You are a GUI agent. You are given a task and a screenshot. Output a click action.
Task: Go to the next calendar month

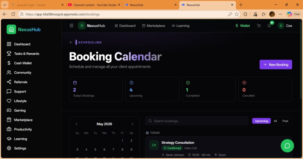pyautogui.click(x=132, y=124)
